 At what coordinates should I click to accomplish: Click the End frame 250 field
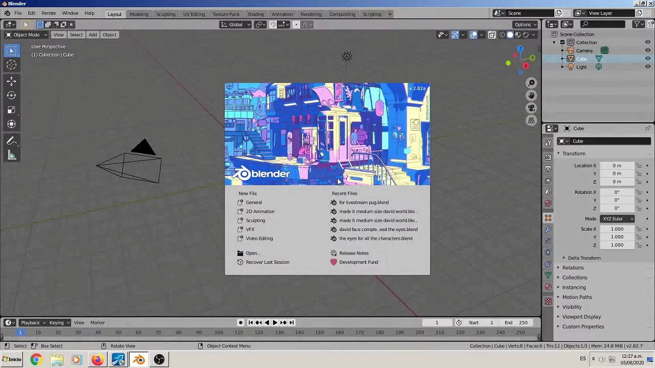pos(516,323)
